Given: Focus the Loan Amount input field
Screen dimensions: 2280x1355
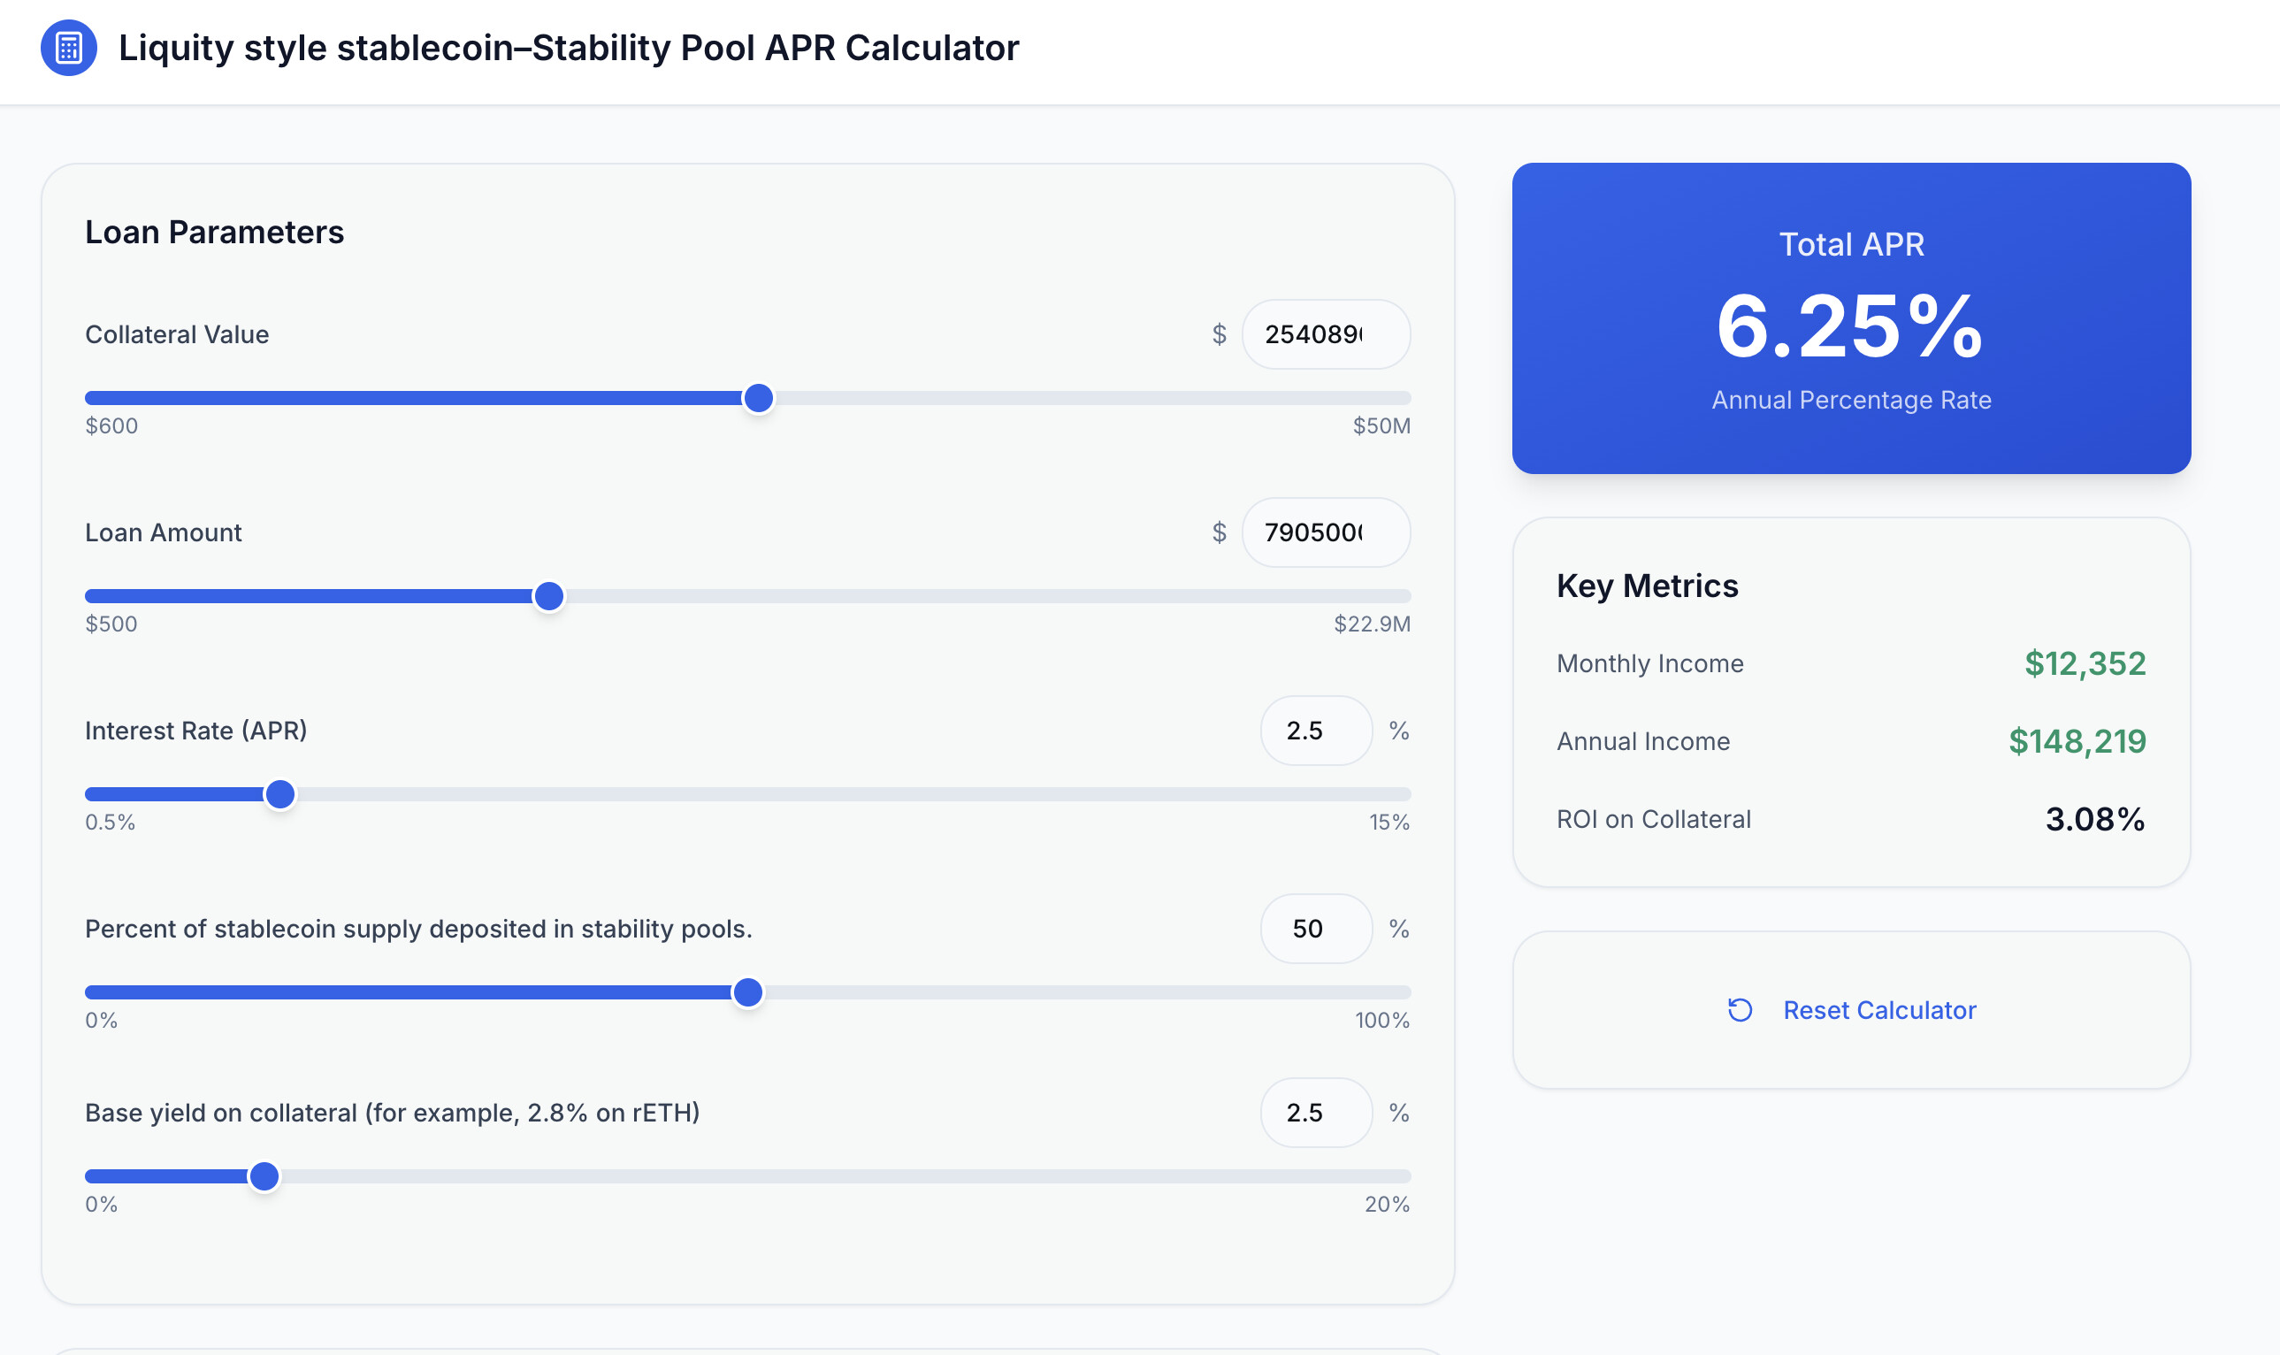Looking at the screenshot, I should [1327, 532].
